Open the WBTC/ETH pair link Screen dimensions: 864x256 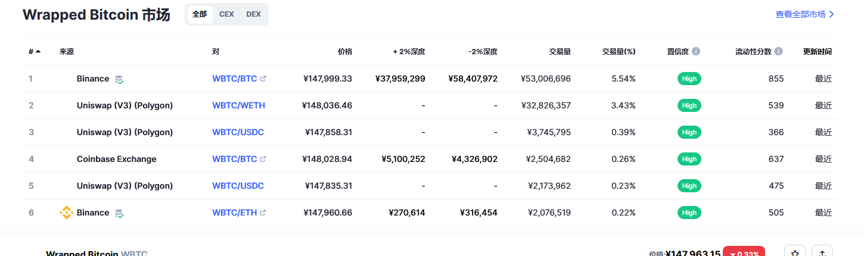point(235,213)
